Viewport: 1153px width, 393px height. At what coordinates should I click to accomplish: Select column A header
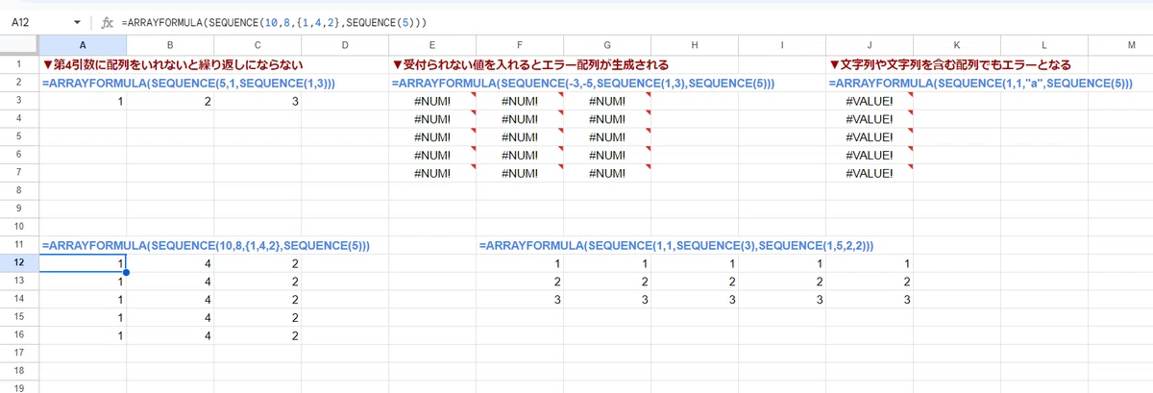coord(83,45)
